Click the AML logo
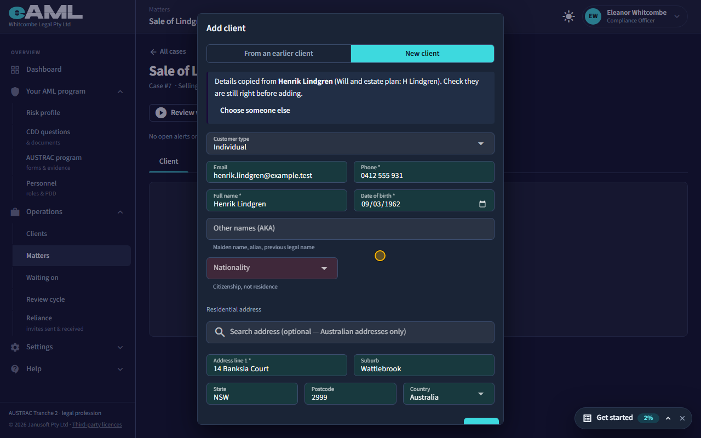The image size is (701, 438). click(x=45, y=12)
